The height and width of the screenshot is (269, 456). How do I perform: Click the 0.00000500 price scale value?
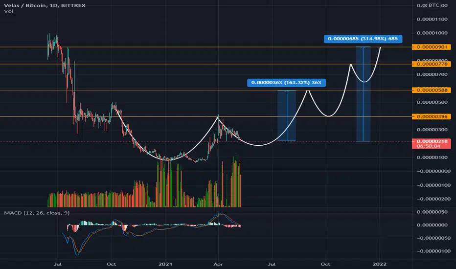[432, 102]
